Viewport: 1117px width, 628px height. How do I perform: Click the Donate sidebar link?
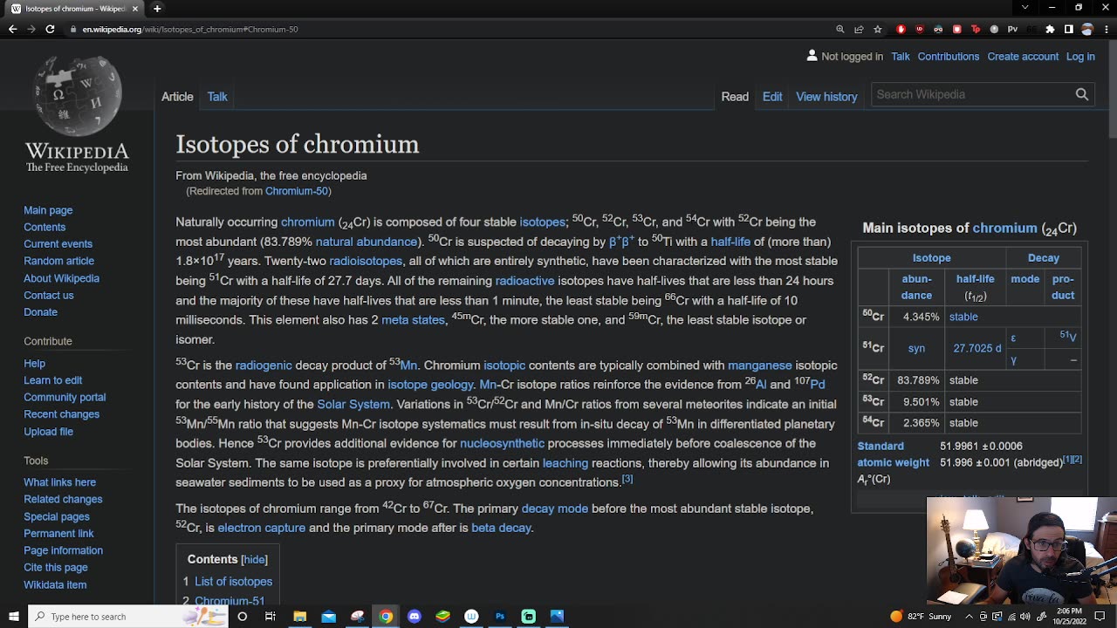pyautogui.click(x=40, y=312)
